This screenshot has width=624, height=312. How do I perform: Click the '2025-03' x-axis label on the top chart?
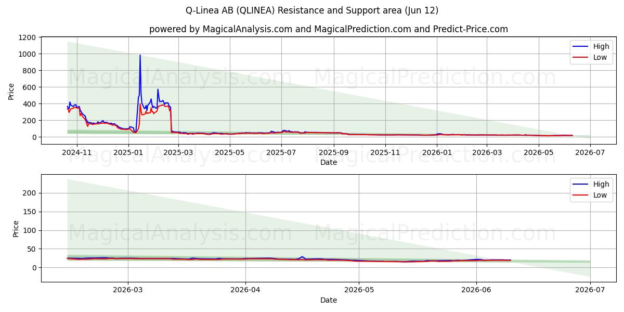178,153
